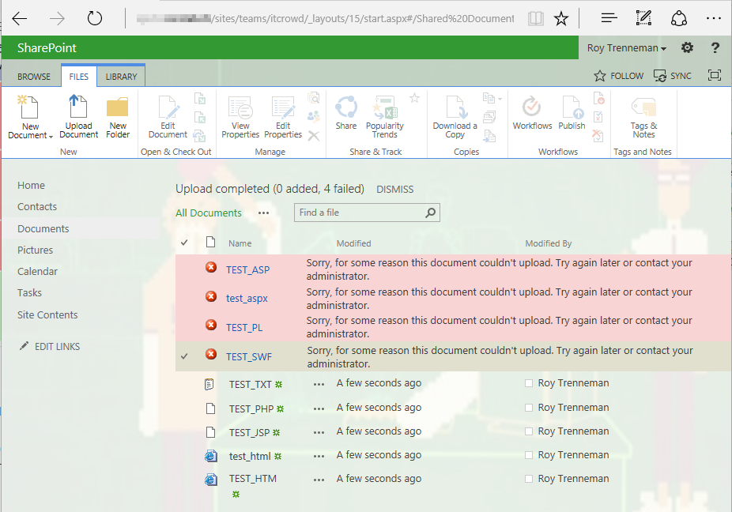Open Popularity Trends report

[x=385, y=117]
